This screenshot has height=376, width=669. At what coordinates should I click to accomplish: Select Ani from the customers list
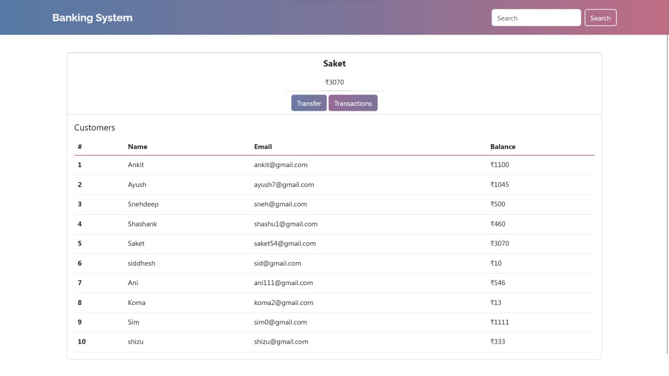tap(133, 283)
